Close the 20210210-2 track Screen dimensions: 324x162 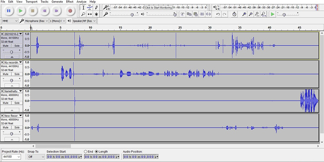2,34
